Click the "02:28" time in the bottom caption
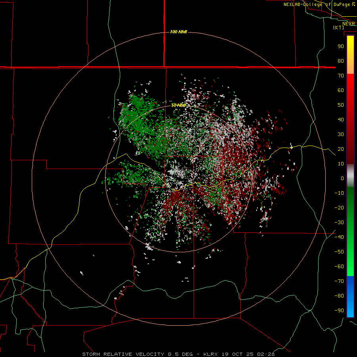This screenshot has height=357, width=357. [266, 354]
